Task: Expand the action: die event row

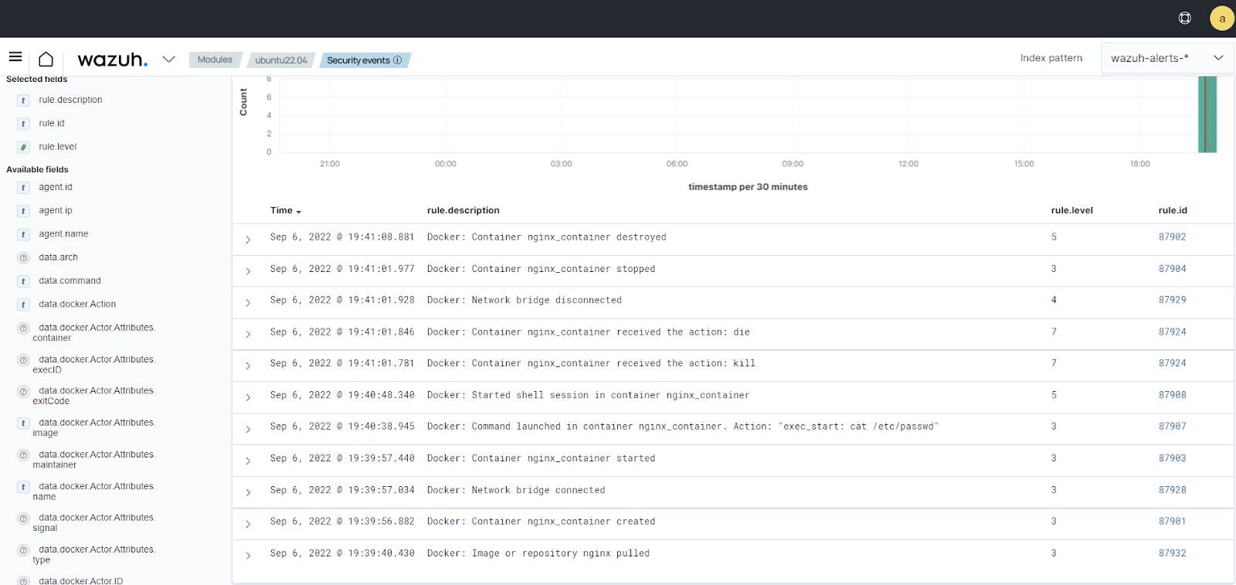Action: (248, 335)
